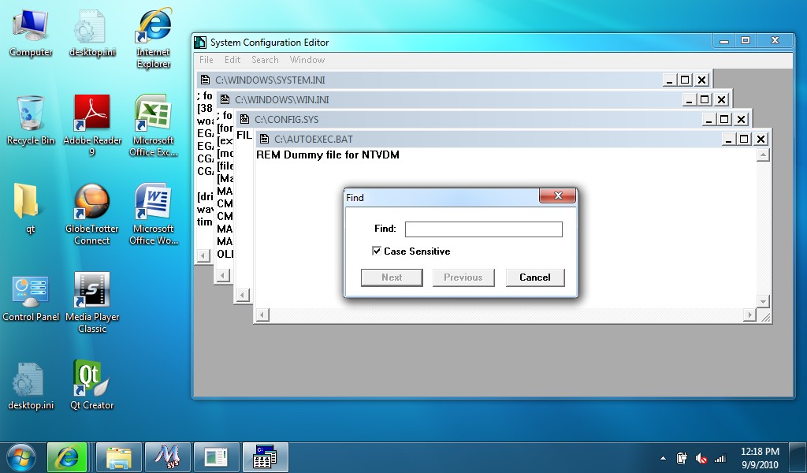Viewport: 807px width, 473px height.
Task: Open the Window menu
Action: 307,59
